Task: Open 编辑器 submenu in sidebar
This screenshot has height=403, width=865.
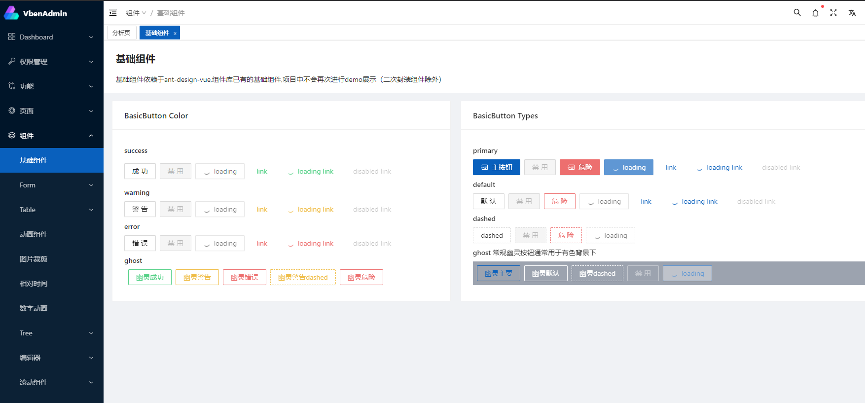Action: click(52, 358)
